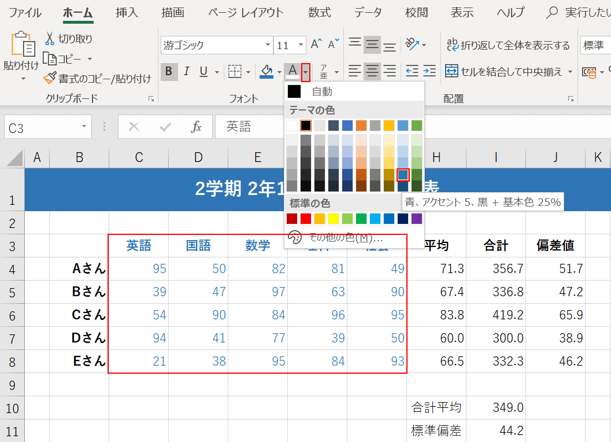Expand the underline style dropdown arrow

click(x=217, y=72)
